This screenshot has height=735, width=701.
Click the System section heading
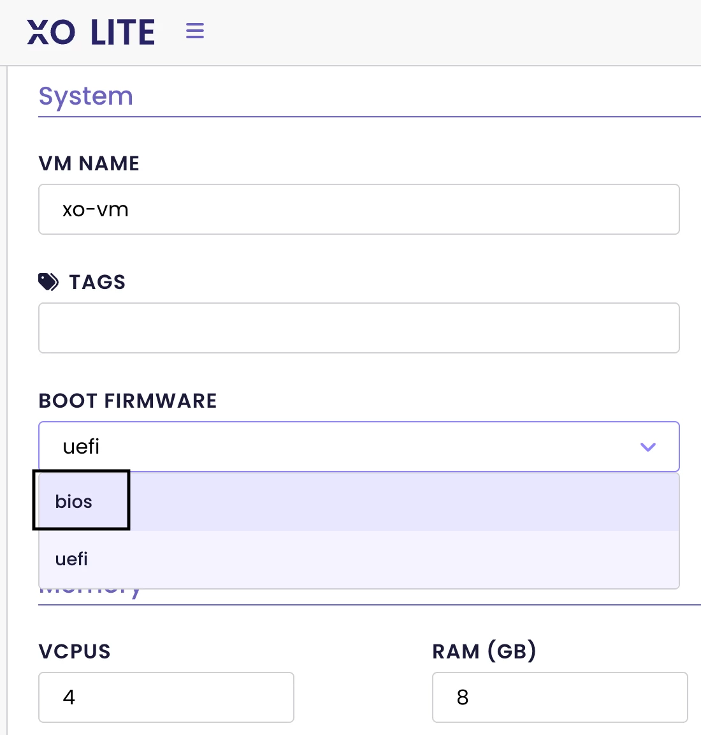[x=85, y=96]
